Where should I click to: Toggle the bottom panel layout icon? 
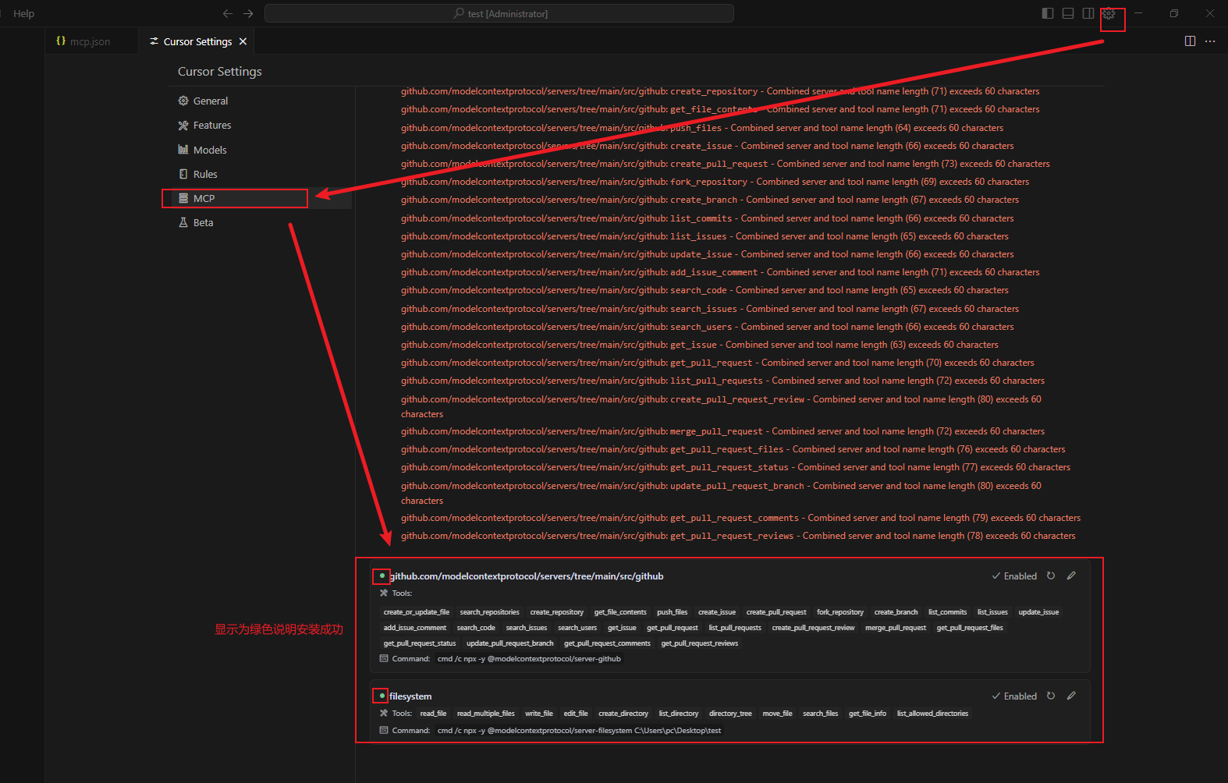(x=1068, y=13)
